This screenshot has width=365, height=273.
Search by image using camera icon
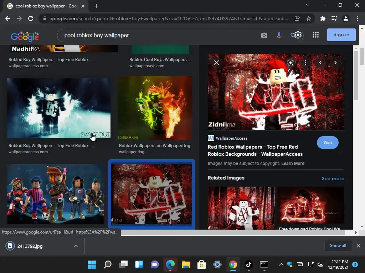coord(264,36)
